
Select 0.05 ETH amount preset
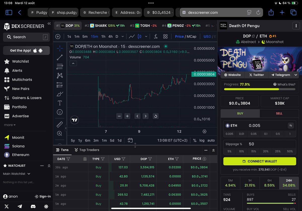coord(253,134)
